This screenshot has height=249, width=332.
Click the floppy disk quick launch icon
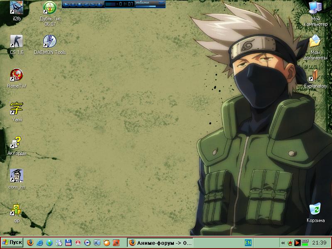click(x=68, y=242)
